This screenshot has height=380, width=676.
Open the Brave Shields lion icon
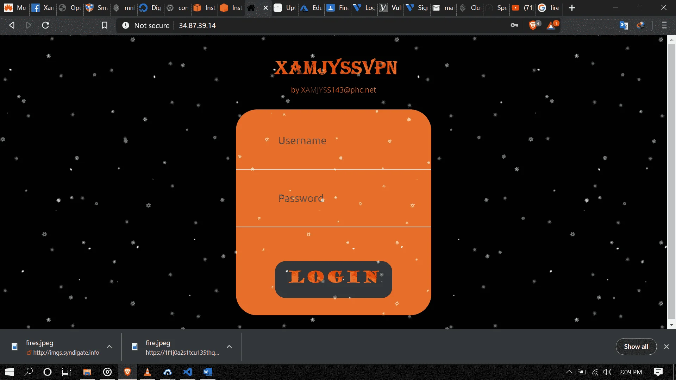[534, 25]
